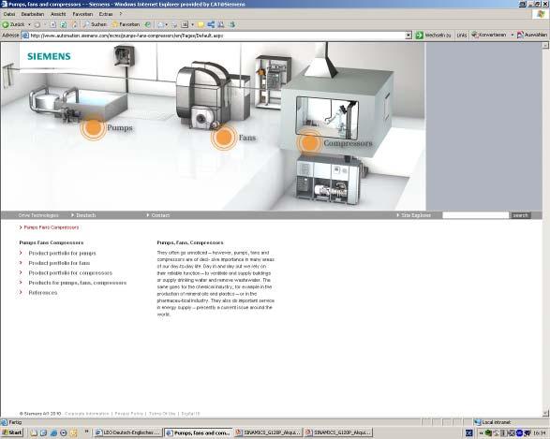Click the Messenger people toolbar icon

[x=221, y=24]
